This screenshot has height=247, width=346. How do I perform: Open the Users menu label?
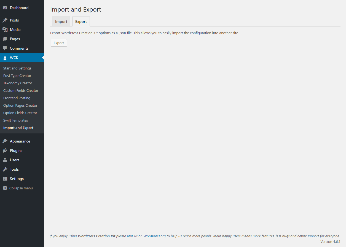tap(15, 160)
